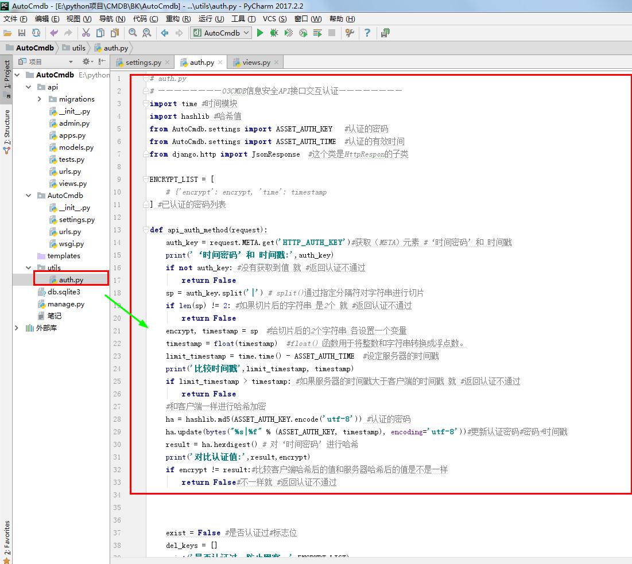The width and height of the screenshot is (632, 564).
Task: Fold the api_auth_method function at line 13
Action: [x=146, y=230]
